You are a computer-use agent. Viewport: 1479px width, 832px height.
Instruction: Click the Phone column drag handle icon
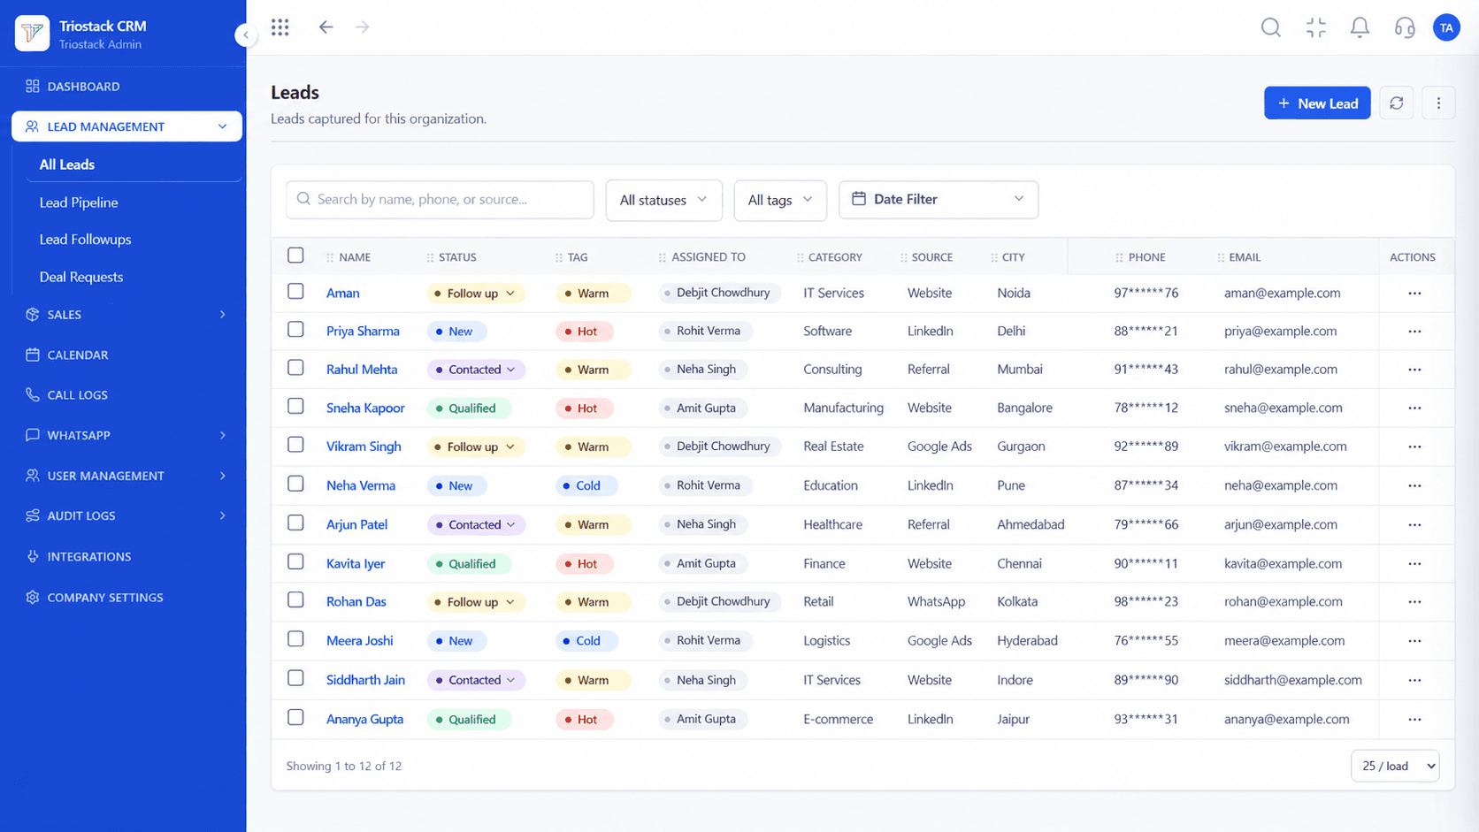click(x=1119, y=257)
